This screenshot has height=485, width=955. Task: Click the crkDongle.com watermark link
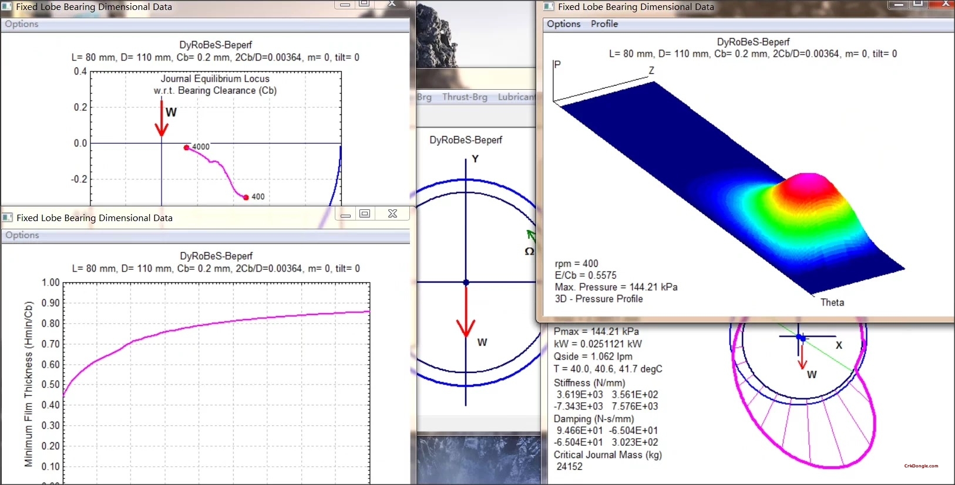click(921, 466)
